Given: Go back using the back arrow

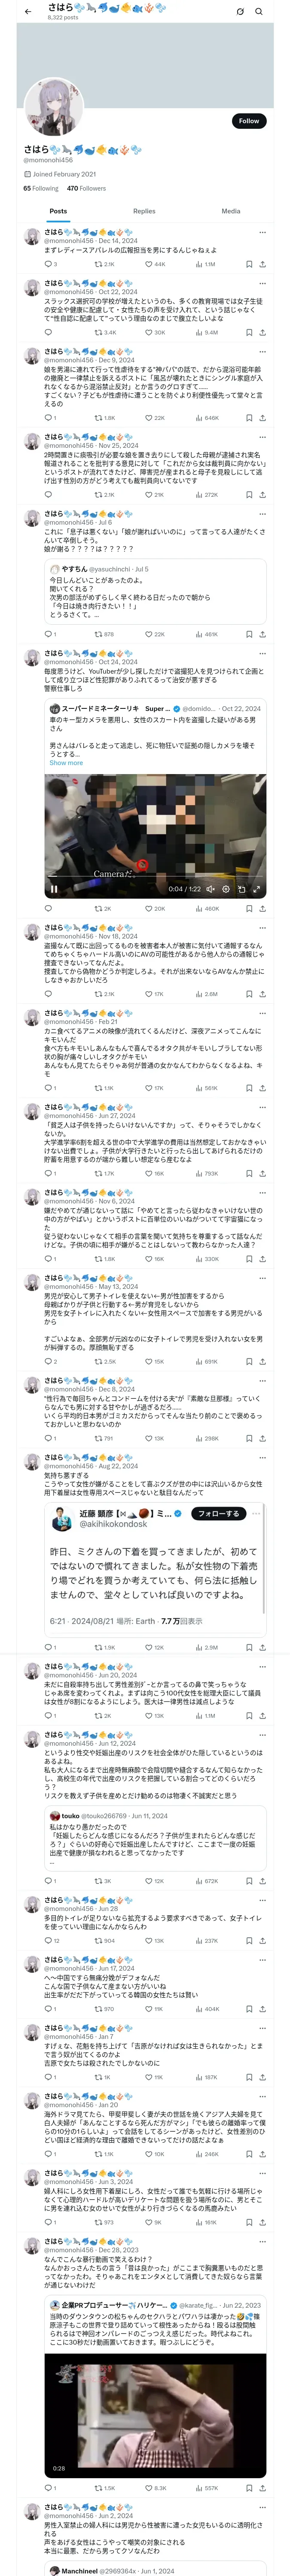Looking at the screenshot, I should click(x=28, y=12).
